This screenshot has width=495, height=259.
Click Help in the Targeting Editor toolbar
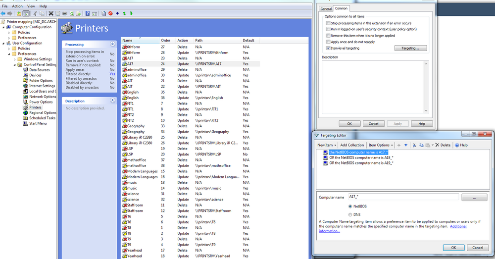click(x=461, y=145)
